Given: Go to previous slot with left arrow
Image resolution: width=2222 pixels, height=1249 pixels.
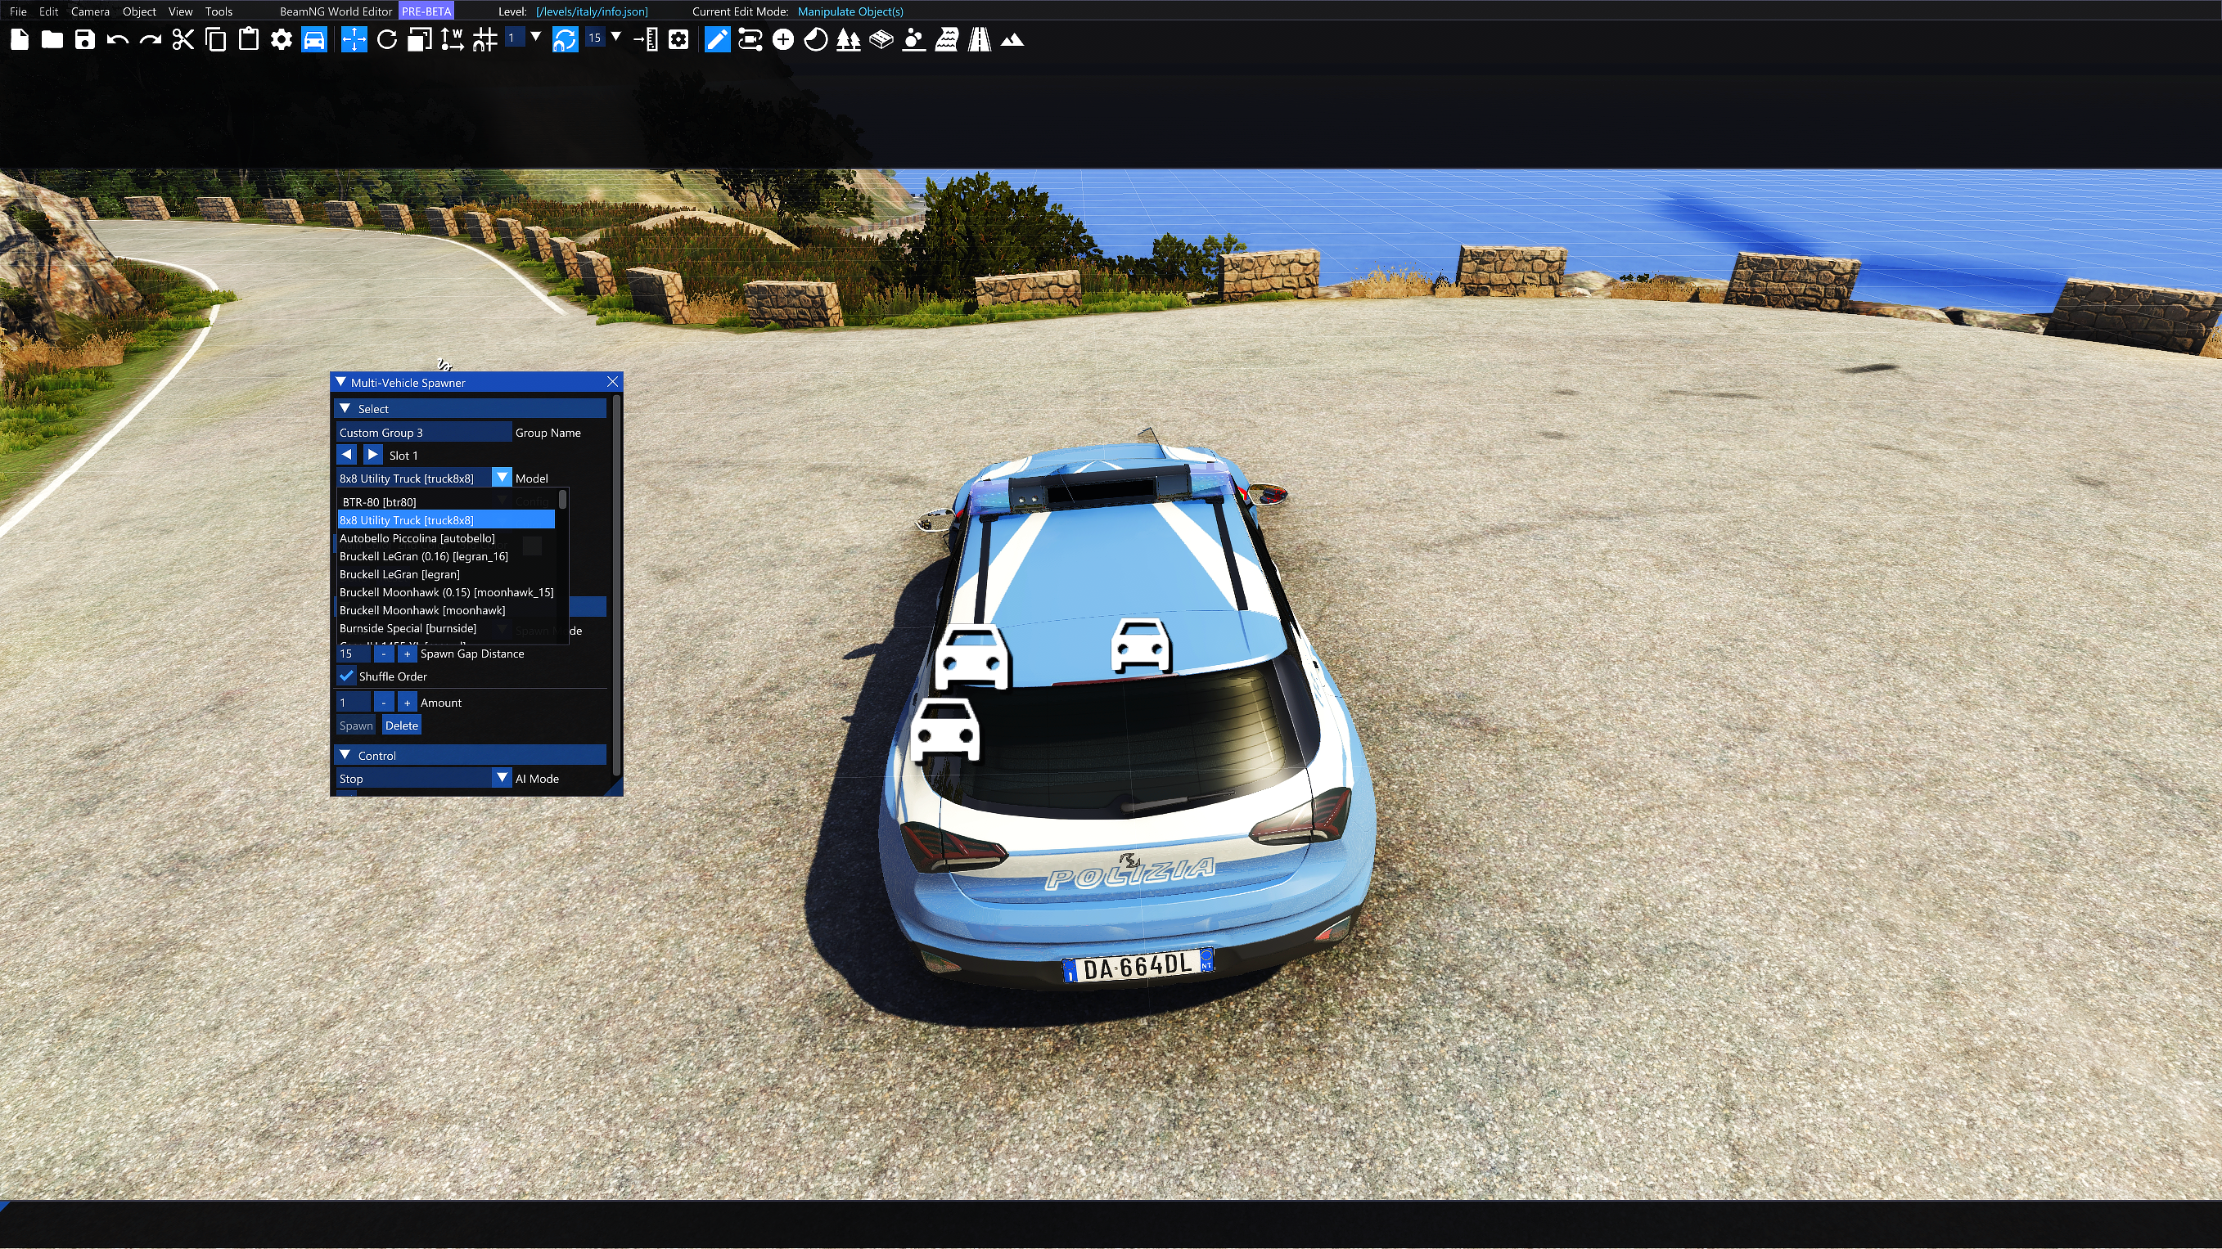Looking at the screenshot, I should coord(346,454).
